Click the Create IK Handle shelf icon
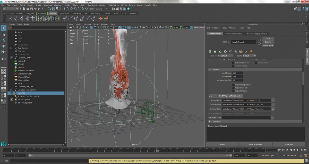 (22, 19)
